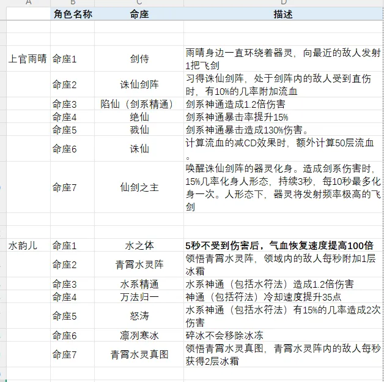Select the 诛仙剑阵 cell

coord(139,84)
